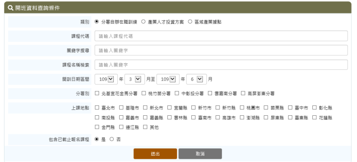Submit the query with the 送出 button
The width and height of the screenshot is (357, 162).
[155, 154]
